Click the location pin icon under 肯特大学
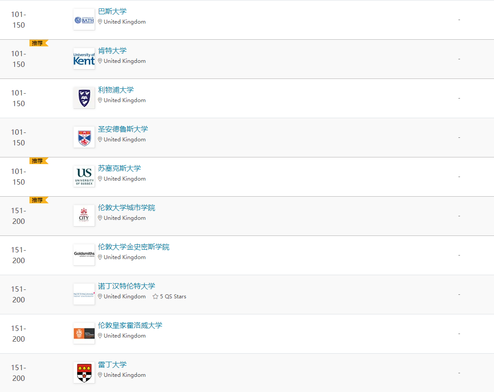Image resolution: width=494 pixels, height=392 pixels. 100,61
